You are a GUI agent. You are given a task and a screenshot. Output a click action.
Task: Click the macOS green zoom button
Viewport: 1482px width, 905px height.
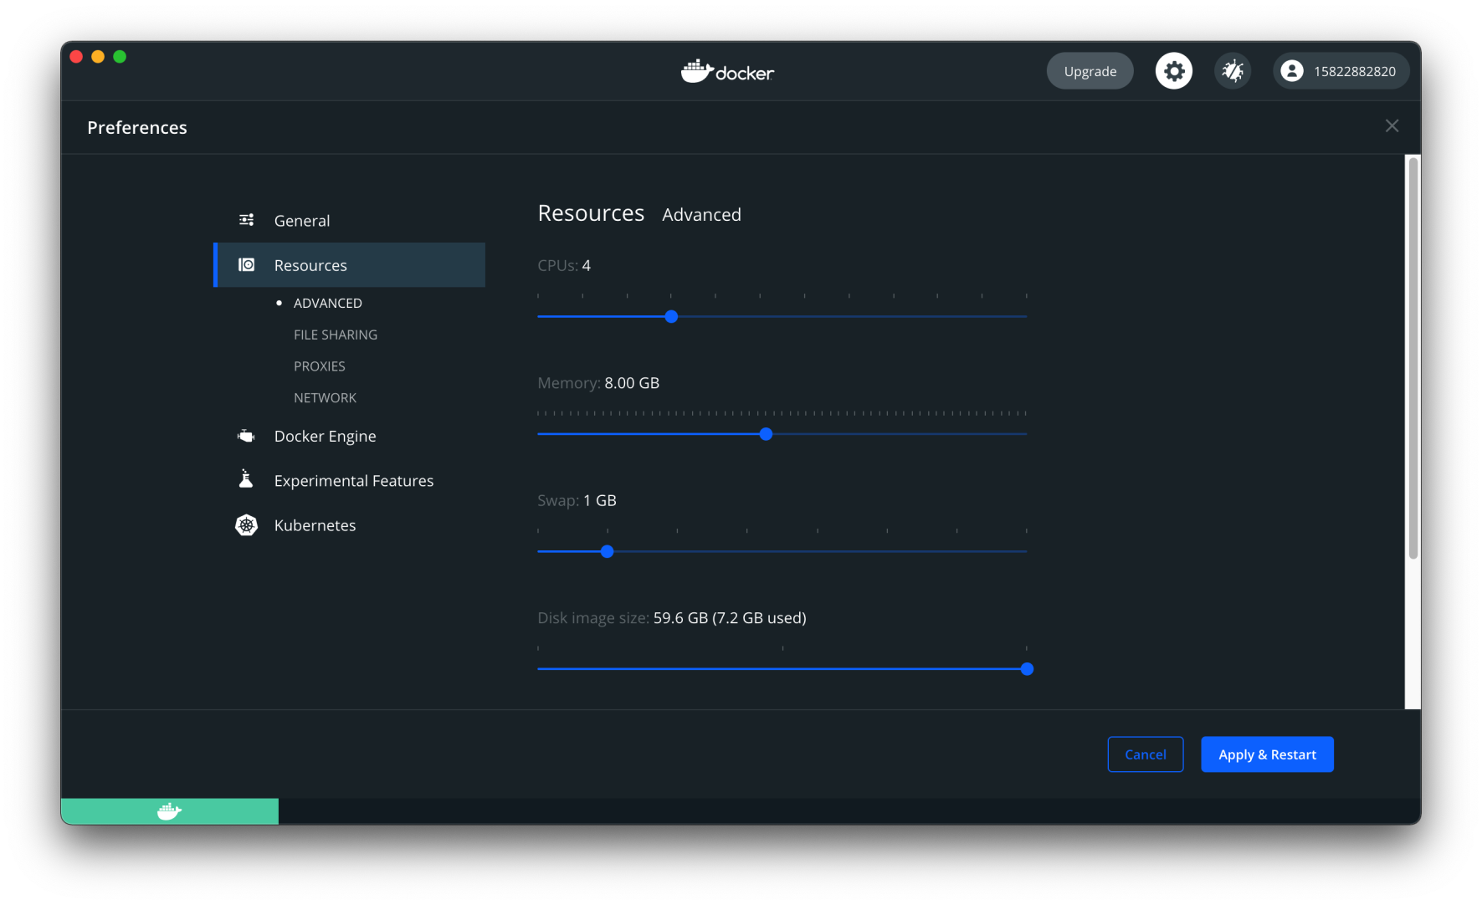[120, 56]
